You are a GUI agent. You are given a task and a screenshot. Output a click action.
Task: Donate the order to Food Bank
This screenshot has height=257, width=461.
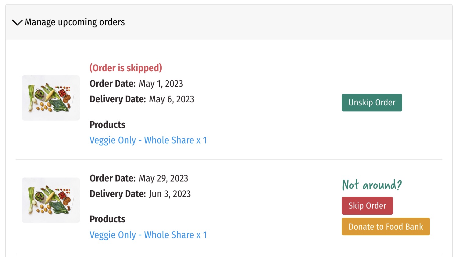pos(386,227)
